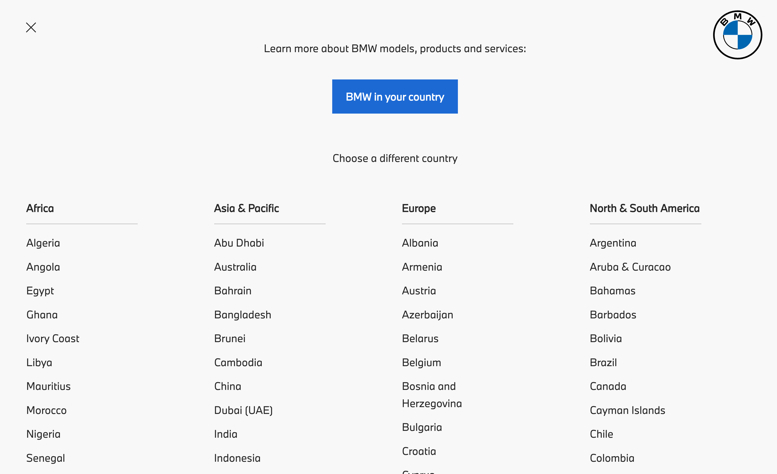Select Indonesia in Asia & Pacific
The width and height of the screenshot is (777, 474).
click(237, 458)
